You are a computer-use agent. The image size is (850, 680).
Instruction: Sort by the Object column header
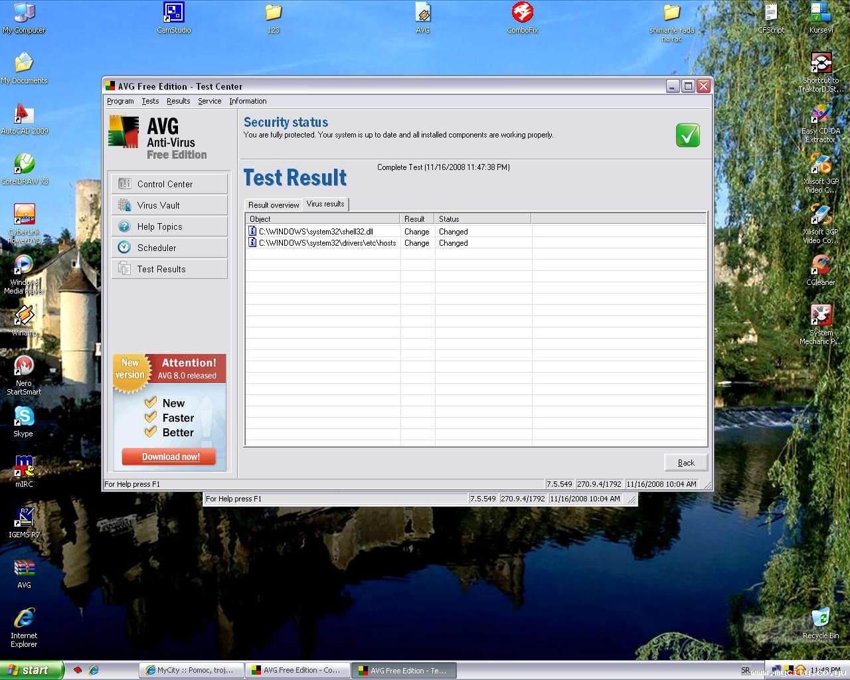323,218
